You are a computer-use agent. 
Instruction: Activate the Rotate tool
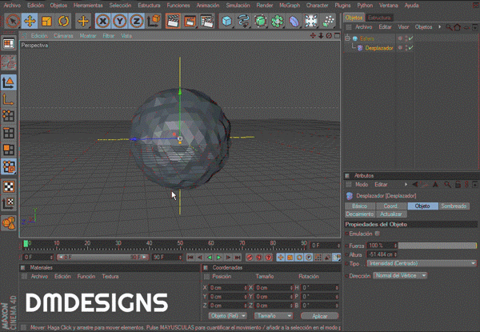(x=63, y=21)
